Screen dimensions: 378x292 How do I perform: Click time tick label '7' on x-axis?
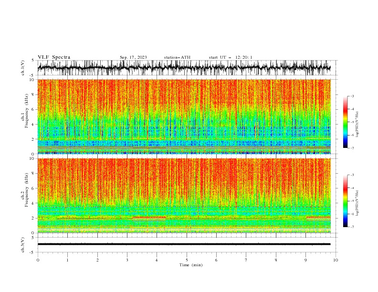click(x=246, y=260)
